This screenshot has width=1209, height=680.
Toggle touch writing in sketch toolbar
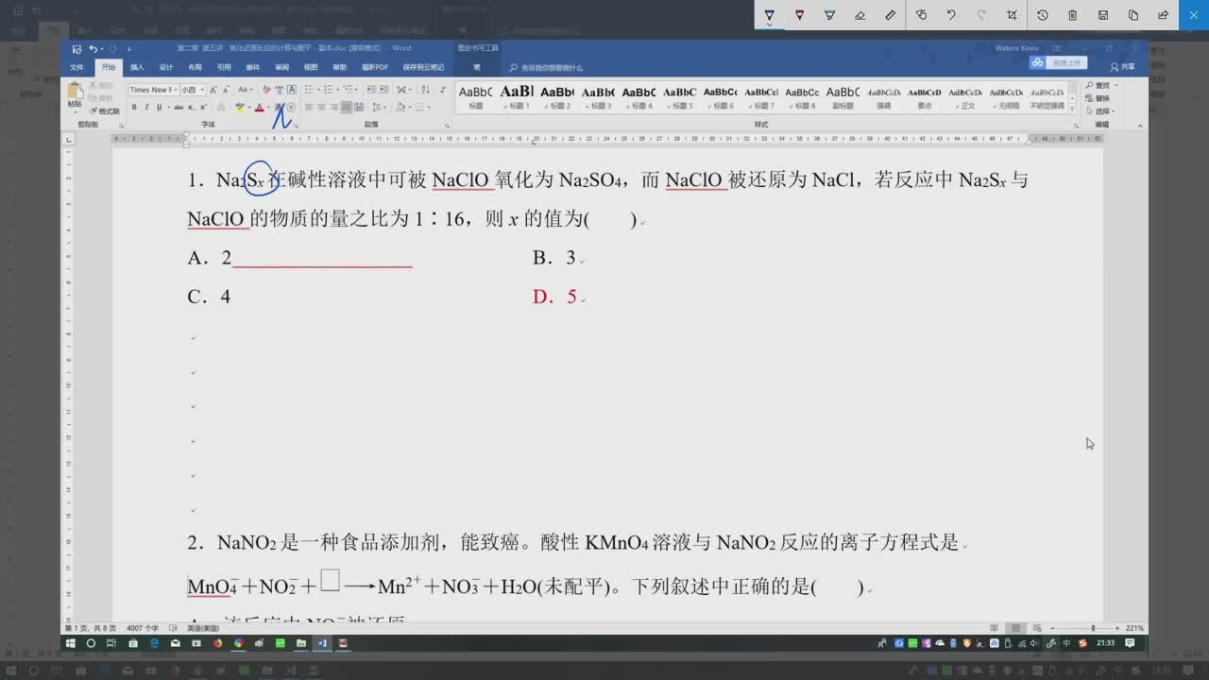[921, 15]
